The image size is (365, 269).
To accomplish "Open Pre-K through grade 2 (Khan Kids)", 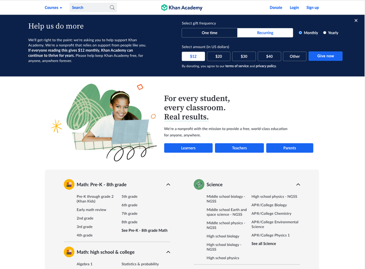I will (95, 199).
